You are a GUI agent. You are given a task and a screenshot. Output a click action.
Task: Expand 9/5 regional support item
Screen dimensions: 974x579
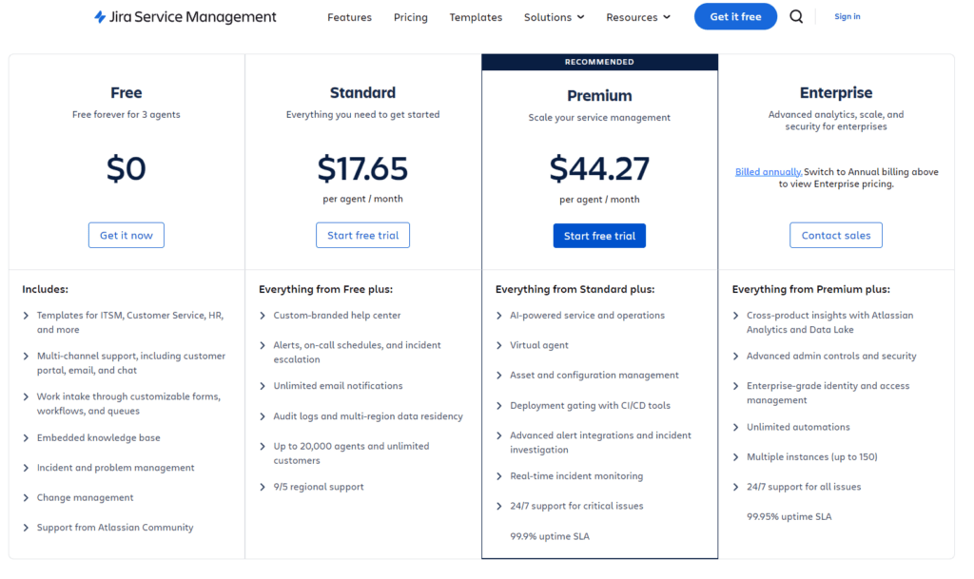311,487
